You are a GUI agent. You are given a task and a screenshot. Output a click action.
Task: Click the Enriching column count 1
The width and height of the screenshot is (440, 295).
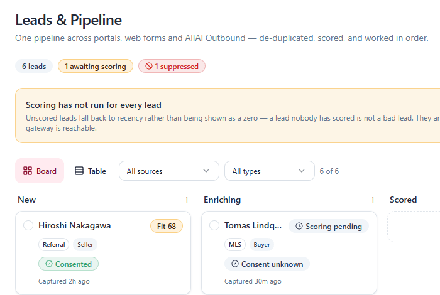click(372, 200)
